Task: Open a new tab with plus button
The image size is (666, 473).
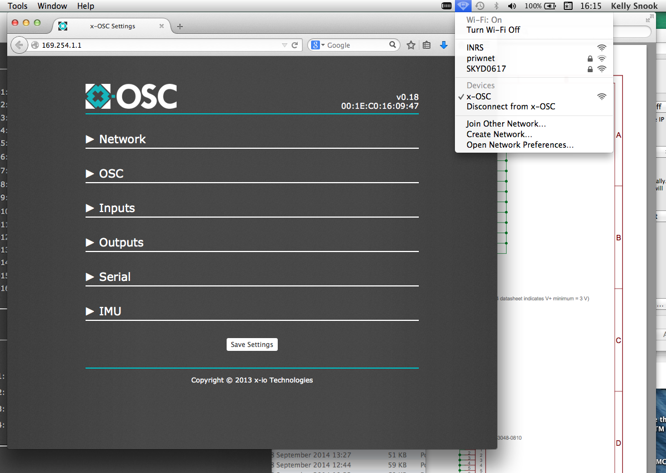Action: (180, 26)
